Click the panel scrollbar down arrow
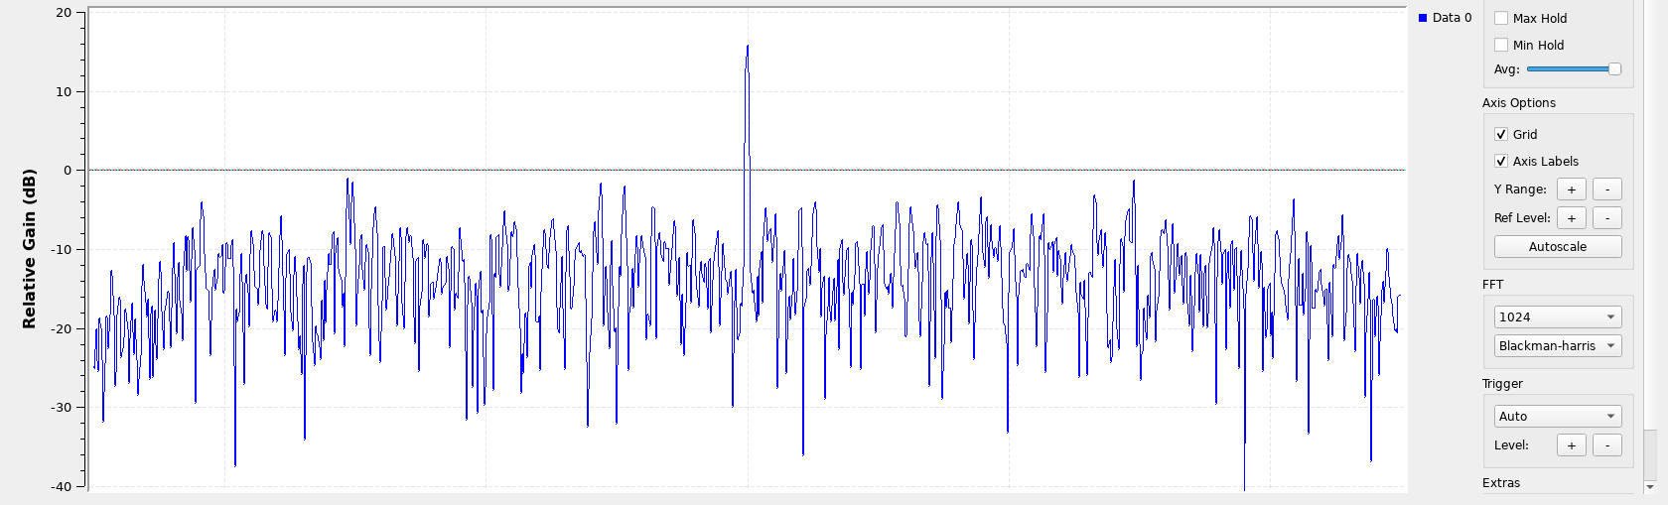 tap(1650, 487)
